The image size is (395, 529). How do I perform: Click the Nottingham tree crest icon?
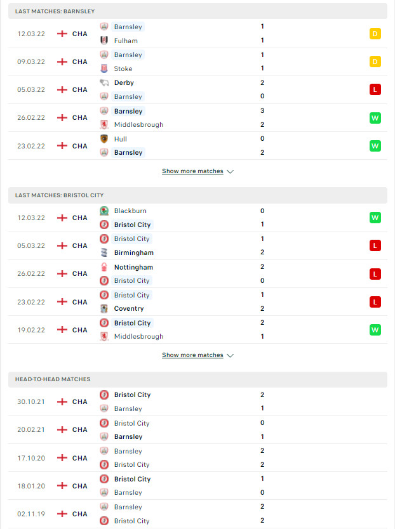point(104,267)
